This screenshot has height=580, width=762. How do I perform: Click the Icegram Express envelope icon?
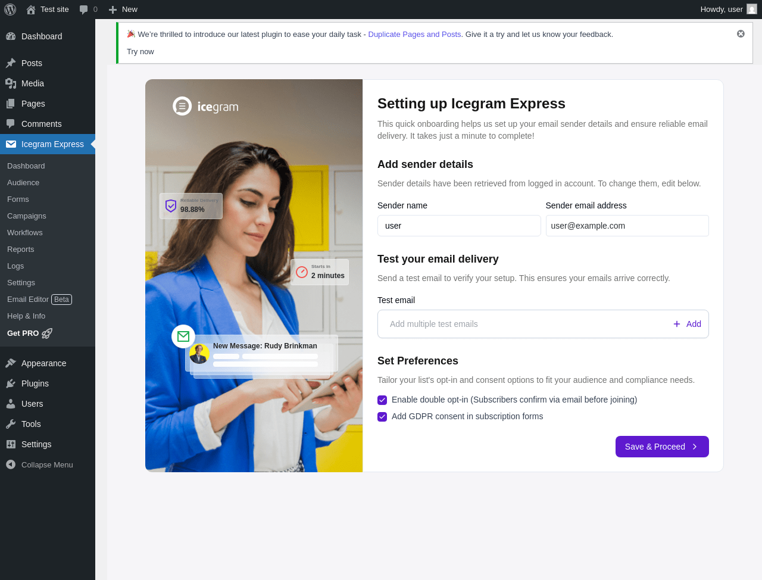[x=11, y=144]
